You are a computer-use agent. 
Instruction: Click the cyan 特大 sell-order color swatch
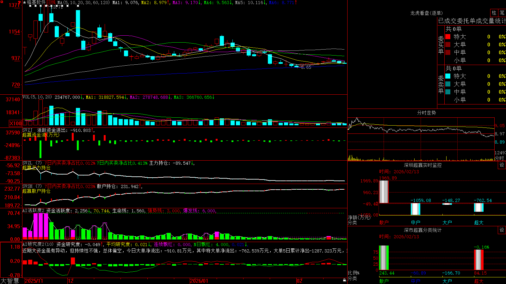coord(448,76)
